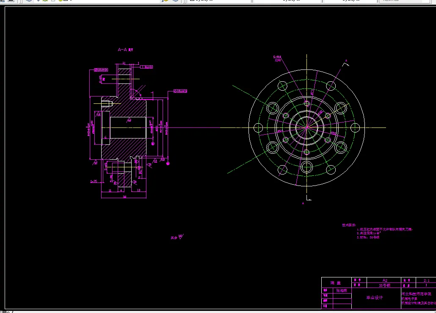
Task: Select the 机械电子系 department text
Action: click(409, 299)
